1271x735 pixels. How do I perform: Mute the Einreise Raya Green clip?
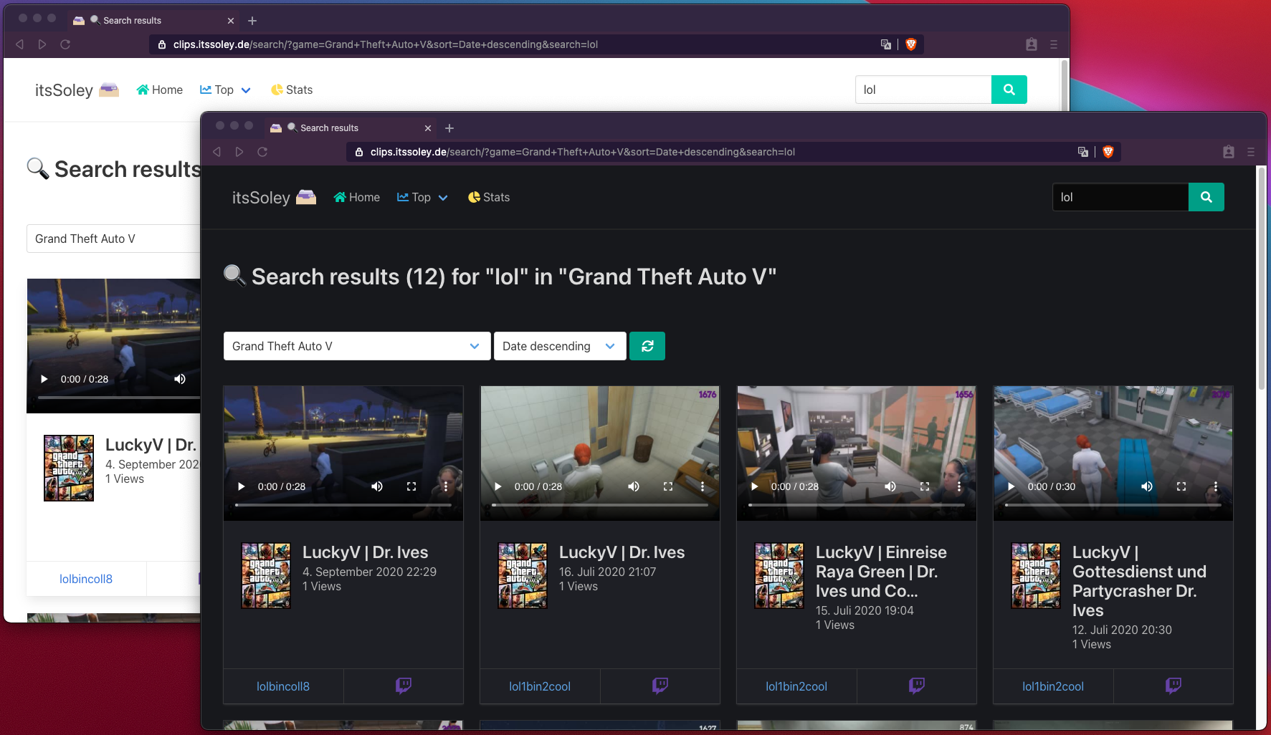click(890, 486)
